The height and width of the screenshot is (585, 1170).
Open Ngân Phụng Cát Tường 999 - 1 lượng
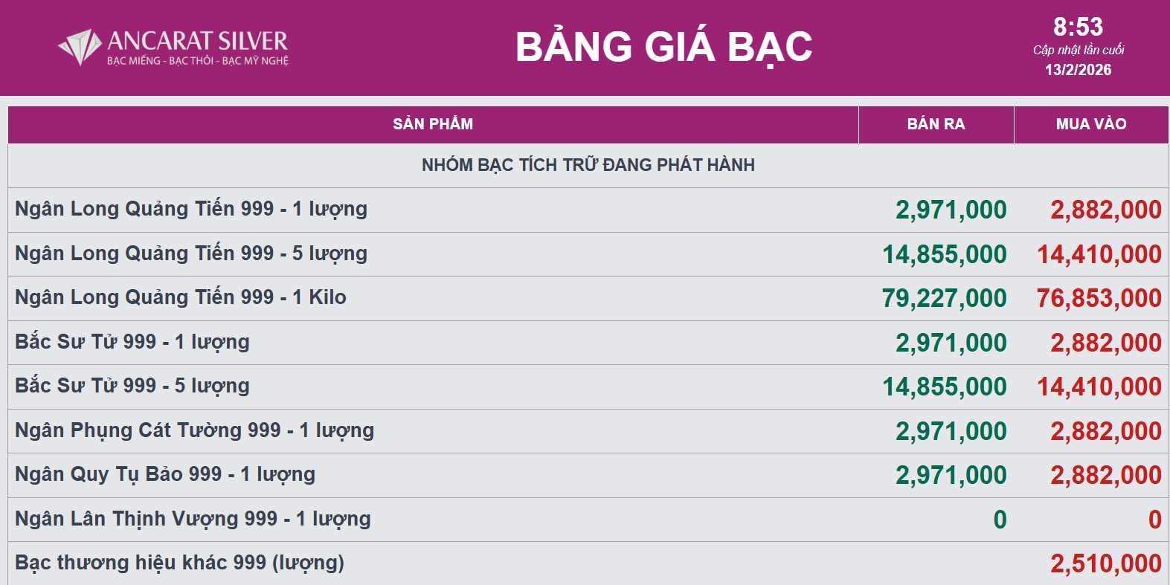195,430
